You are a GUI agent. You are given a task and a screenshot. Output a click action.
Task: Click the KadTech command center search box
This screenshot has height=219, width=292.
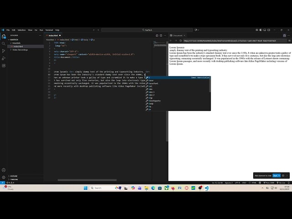147,30
